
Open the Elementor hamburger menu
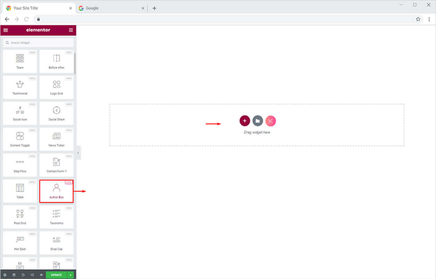point(6,30)
